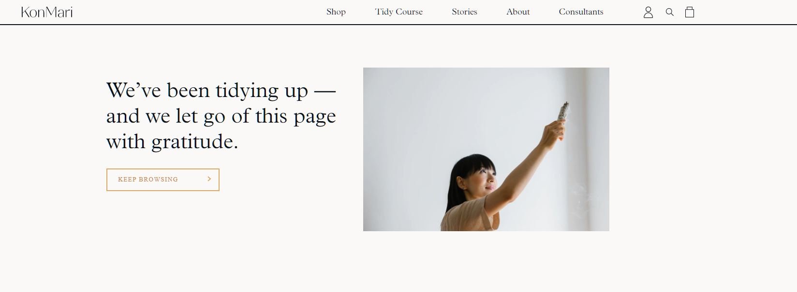The width and height of the screenshot is (797, 292).
Task: Click the "We've been tidying up" heading line
Action: click(221, 90)
